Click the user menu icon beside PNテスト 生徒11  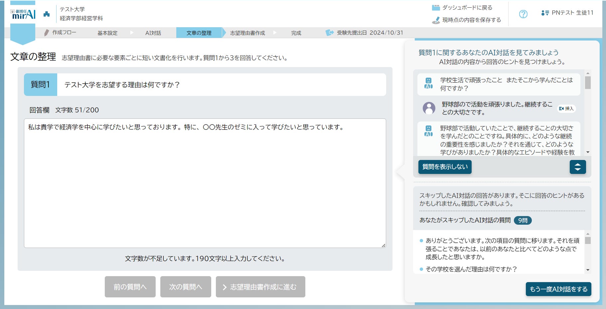pyautogui.click(x=545, y=13)
